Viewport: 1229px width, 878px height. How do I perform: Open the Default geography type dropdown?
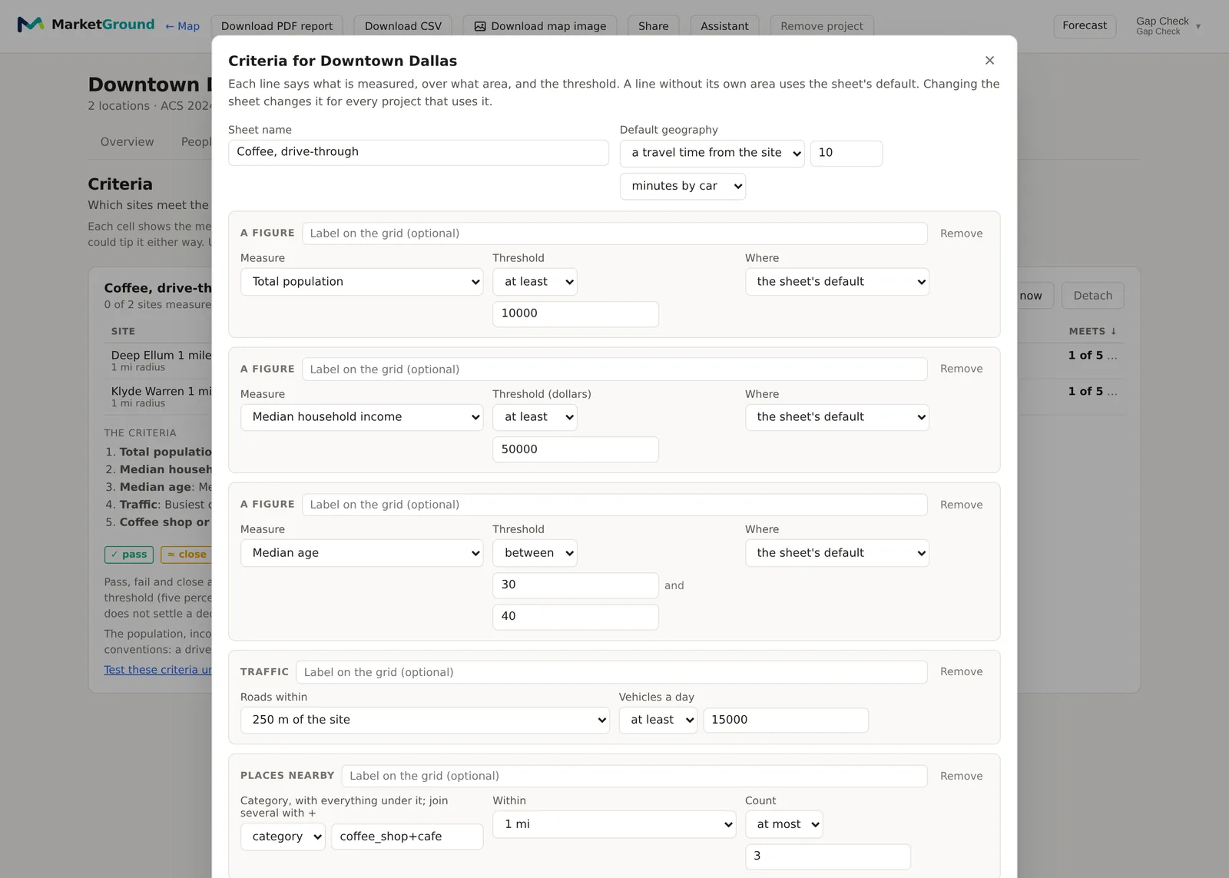tap(712, 153)
